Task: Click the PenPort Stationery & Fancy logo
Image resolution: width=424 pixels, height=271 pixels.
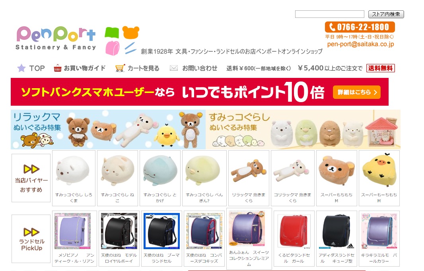Action: (x=56, y=38)
